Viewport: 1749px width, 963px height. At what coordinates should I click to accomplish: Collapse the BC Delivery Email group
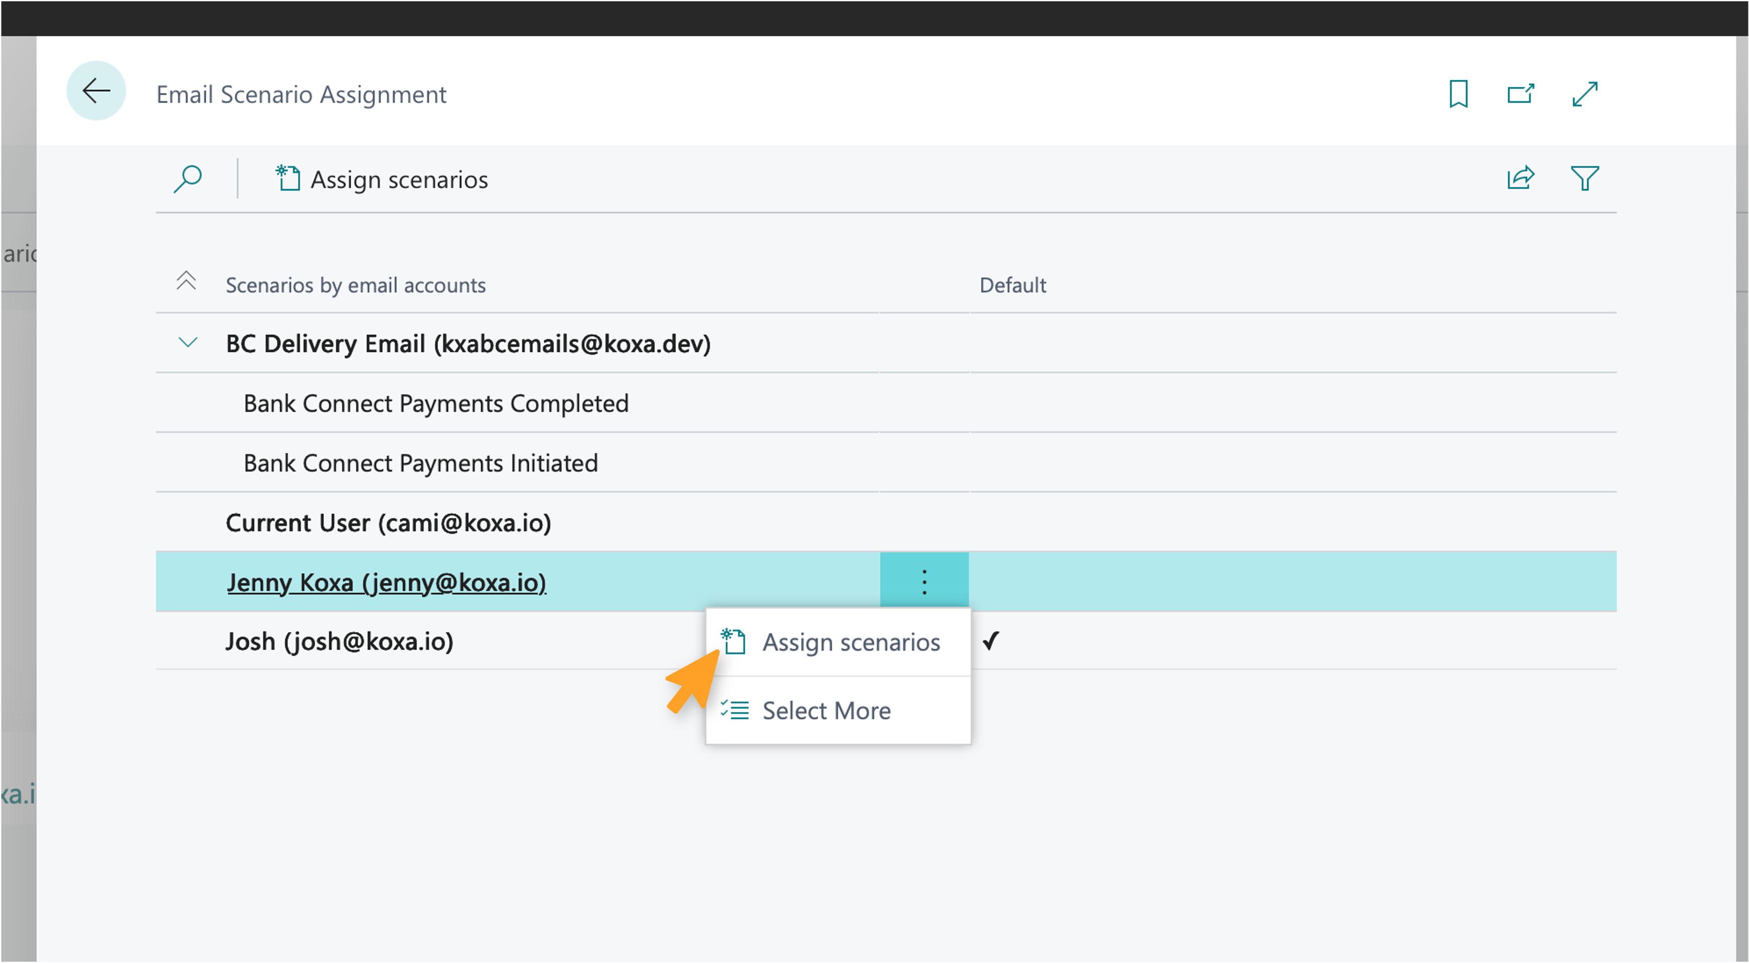click(x=188, y=342)
